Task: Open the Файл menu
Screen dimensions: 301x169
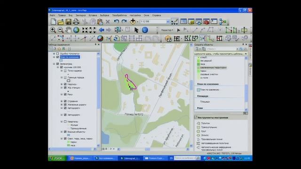Action: pos(52,15)
